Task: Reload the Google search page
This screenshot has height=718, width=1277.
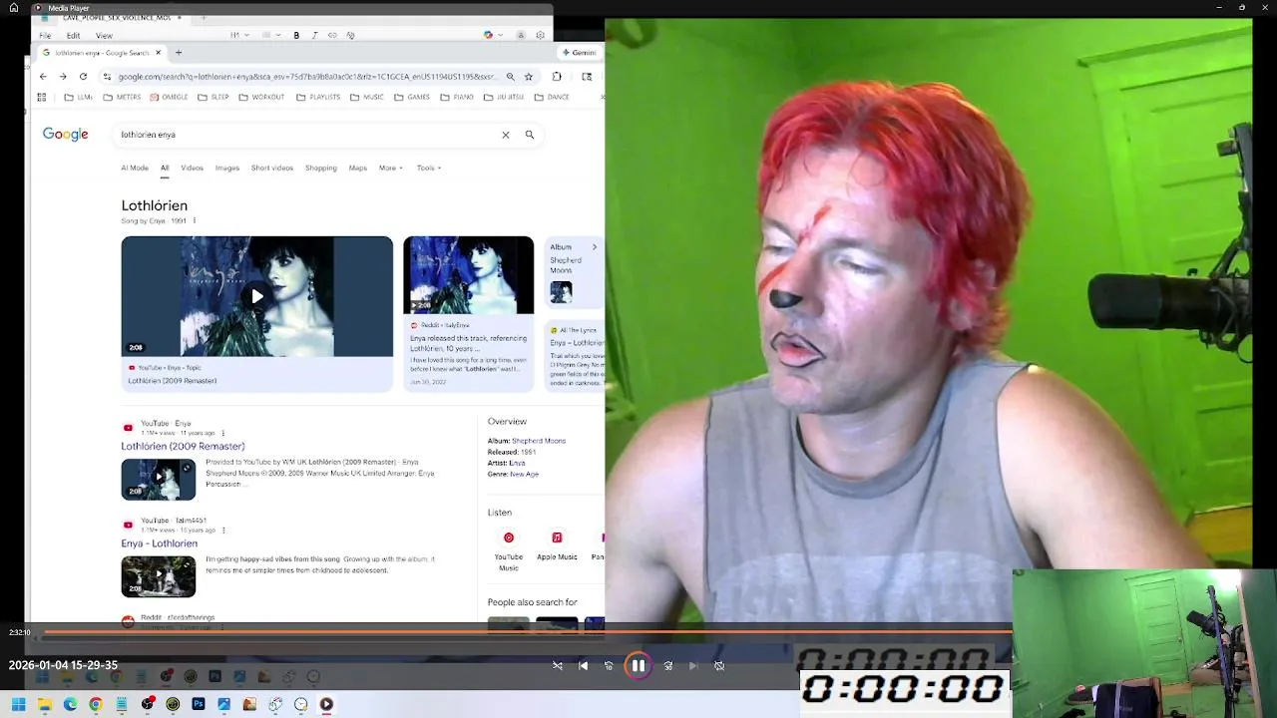Action: click(x=83, y=77)
